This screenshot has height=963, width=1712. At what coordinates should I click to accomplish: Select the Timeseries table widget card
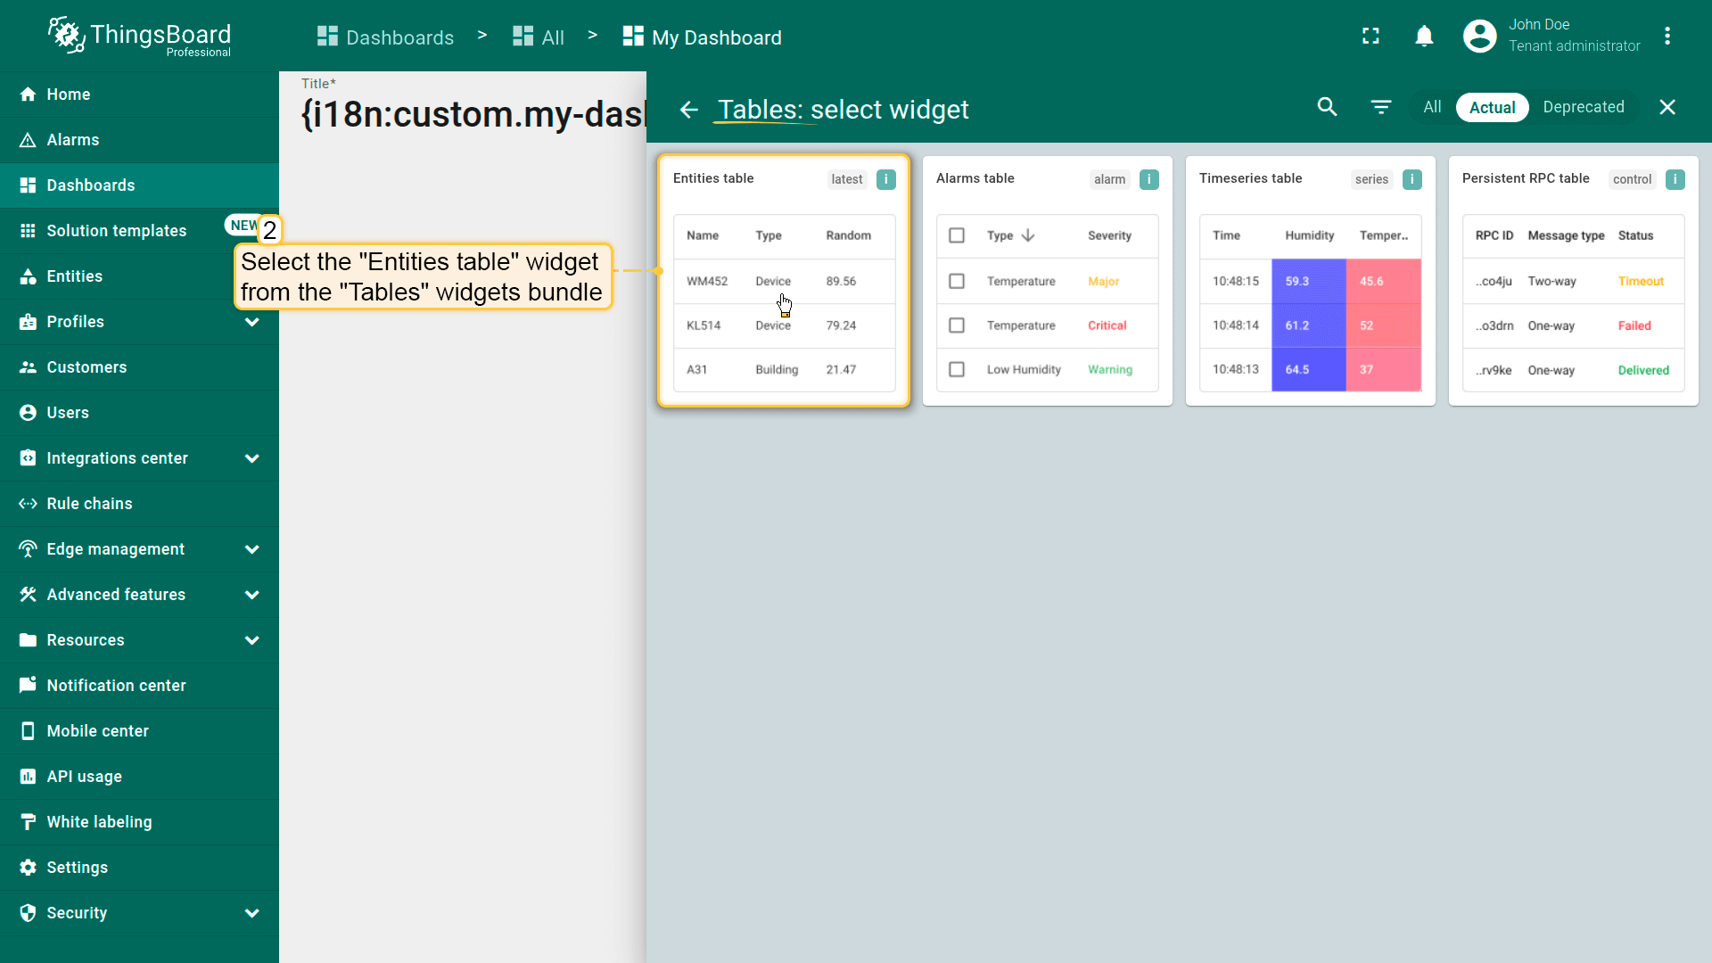pos(1310,281)
